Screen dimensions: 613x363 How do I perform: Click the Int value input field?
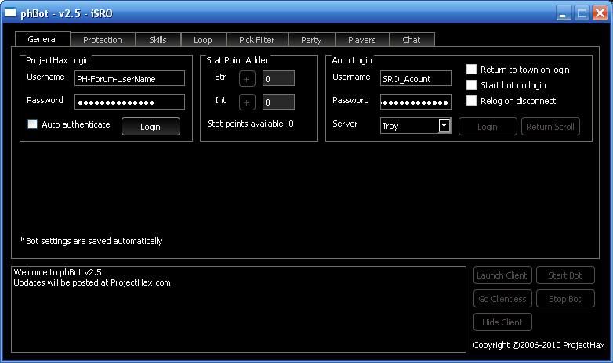coord(278,102)
